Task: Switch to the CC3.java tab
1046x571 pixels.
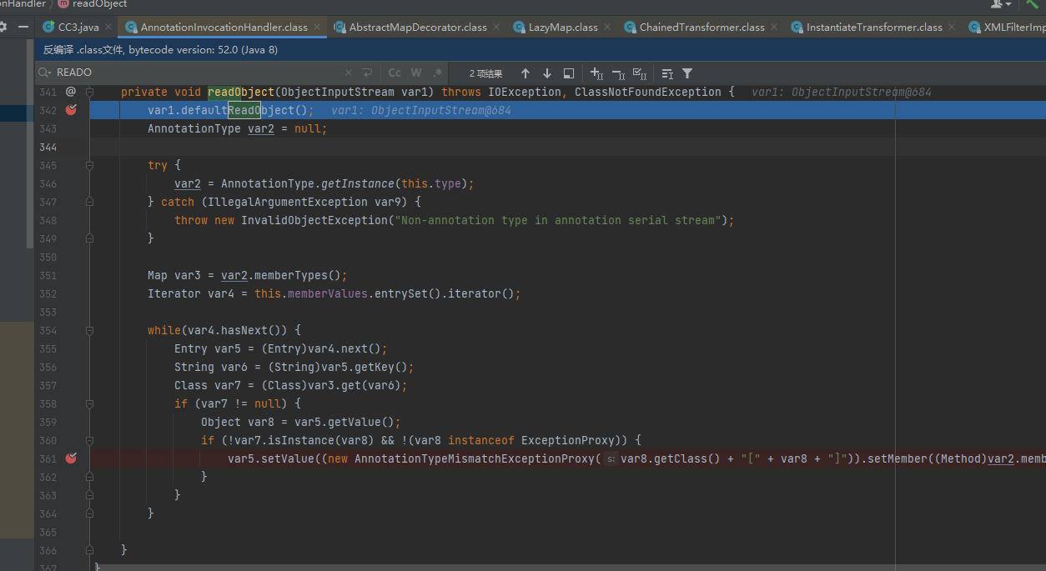Action: point(78,28)
